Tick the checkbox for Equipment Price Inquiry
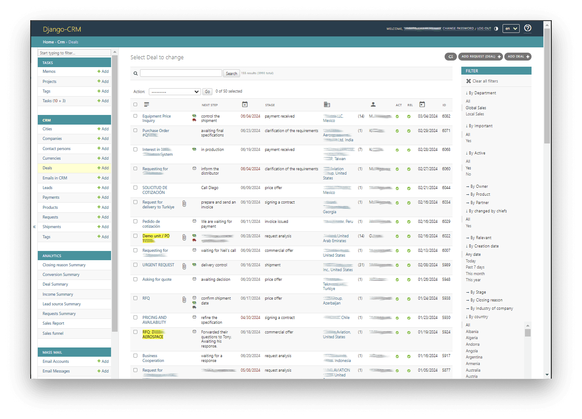Image resolution: width=582 pixels, height=419 pixels. 135,116
